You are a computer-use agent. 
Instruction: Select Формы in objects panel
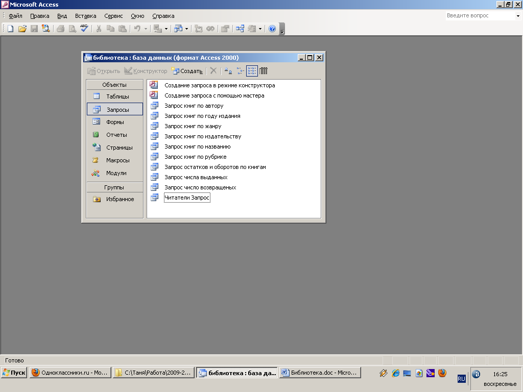tap(114, 122)
